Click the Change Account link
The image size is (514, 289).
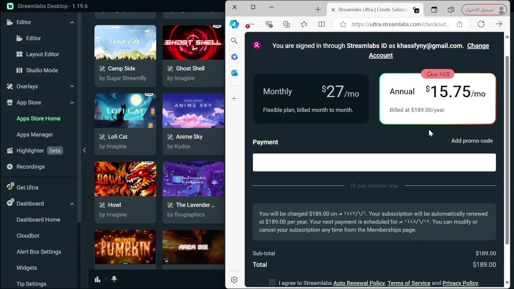[429, 51]
